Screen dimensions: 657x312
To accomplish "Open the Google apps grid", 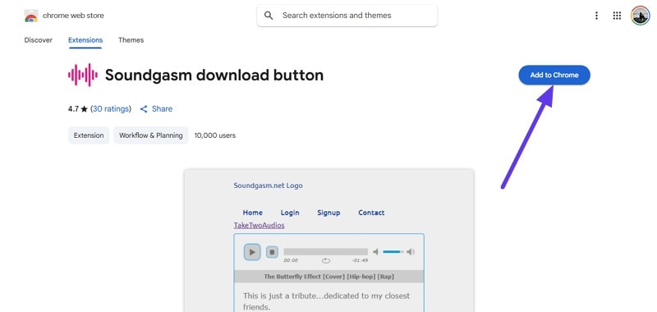I will pyautogui.click(x=617, y=16).
